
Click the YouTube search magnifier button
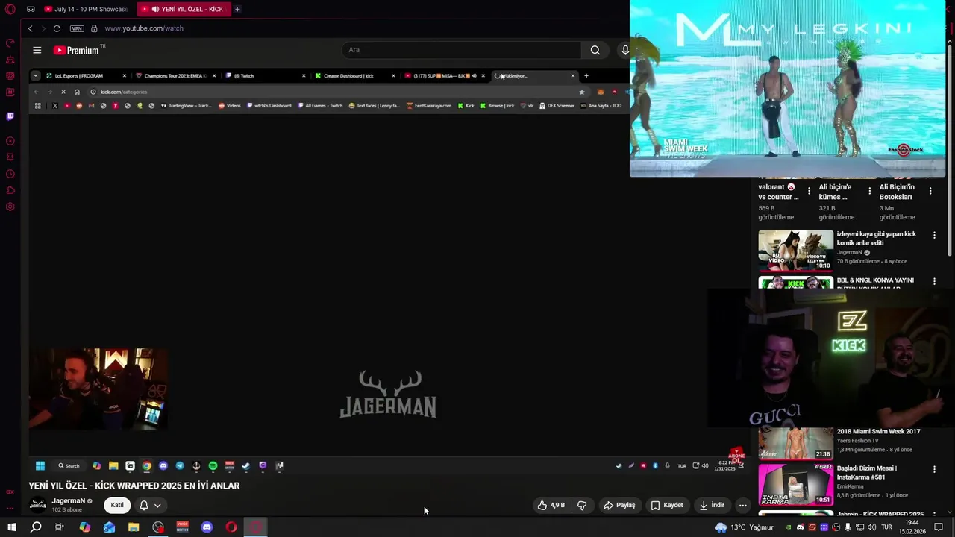tap(595, 50)
